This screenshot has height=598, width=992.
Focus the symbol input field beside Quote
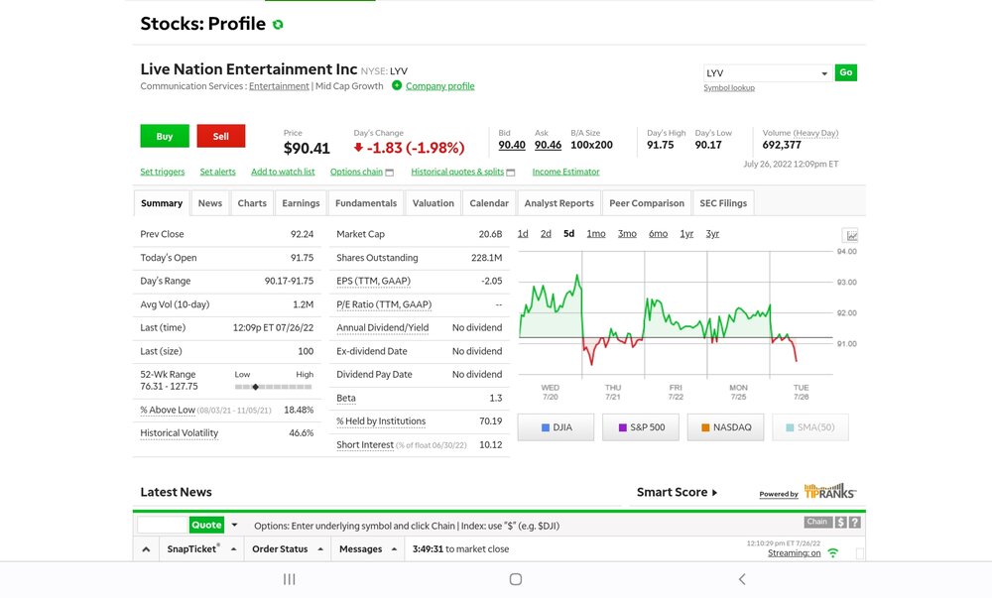tap(164, 525)
